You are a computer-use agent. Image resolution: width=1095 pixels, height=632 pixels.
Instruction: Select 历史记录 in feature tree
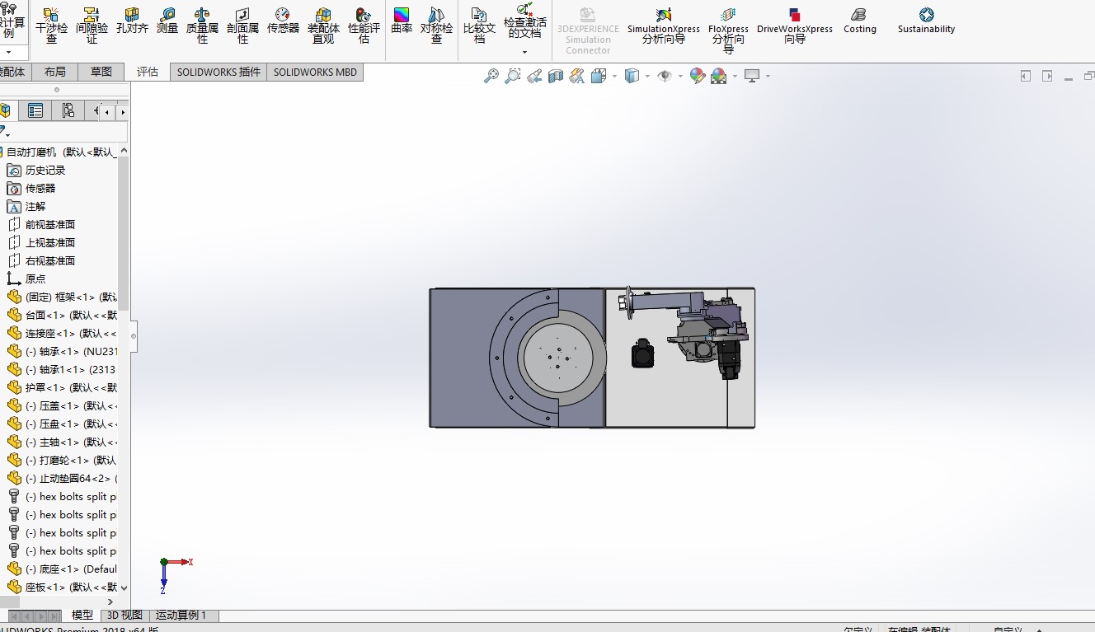click(45, 170)
